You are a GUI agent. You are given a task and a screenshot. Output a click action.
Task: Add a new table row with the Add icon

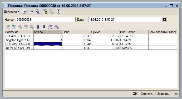(x=8, y=27)
